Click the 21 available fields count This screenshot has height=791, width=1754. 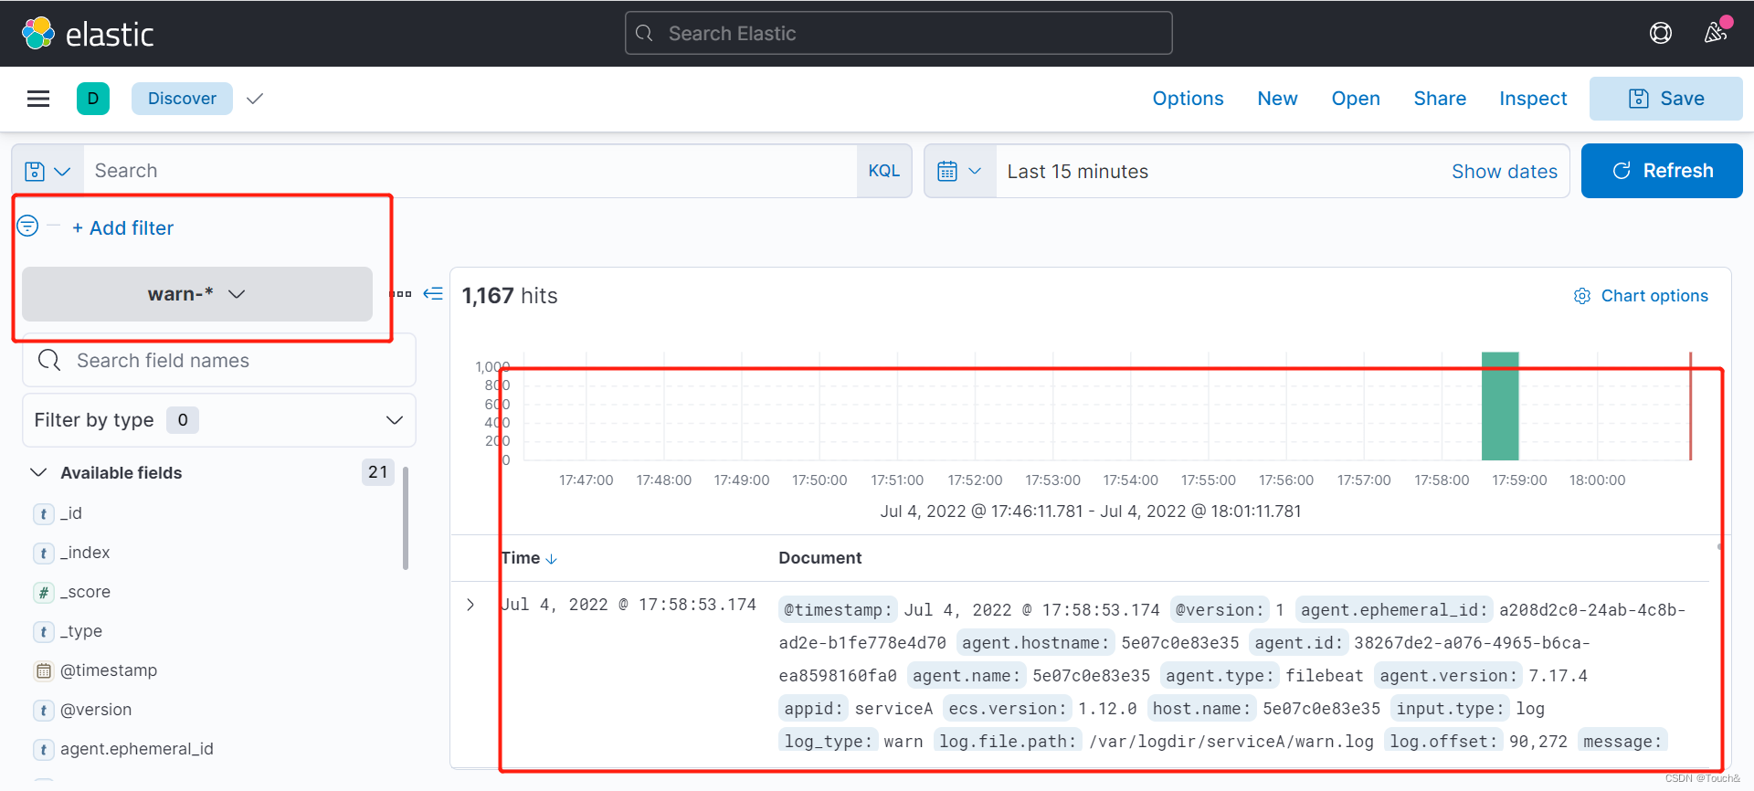coord(378,472)
